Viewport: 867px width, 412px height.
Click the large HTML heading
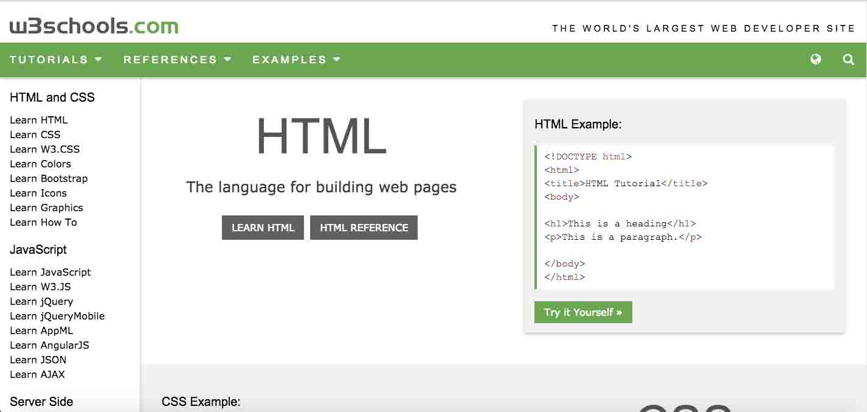coord(321,136)
